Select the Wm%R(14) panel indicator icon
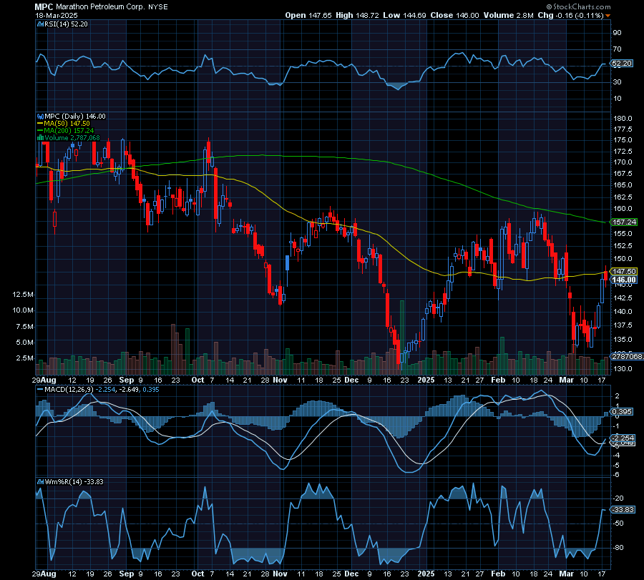Screen dimensions: 644x580 coord(40,482)
